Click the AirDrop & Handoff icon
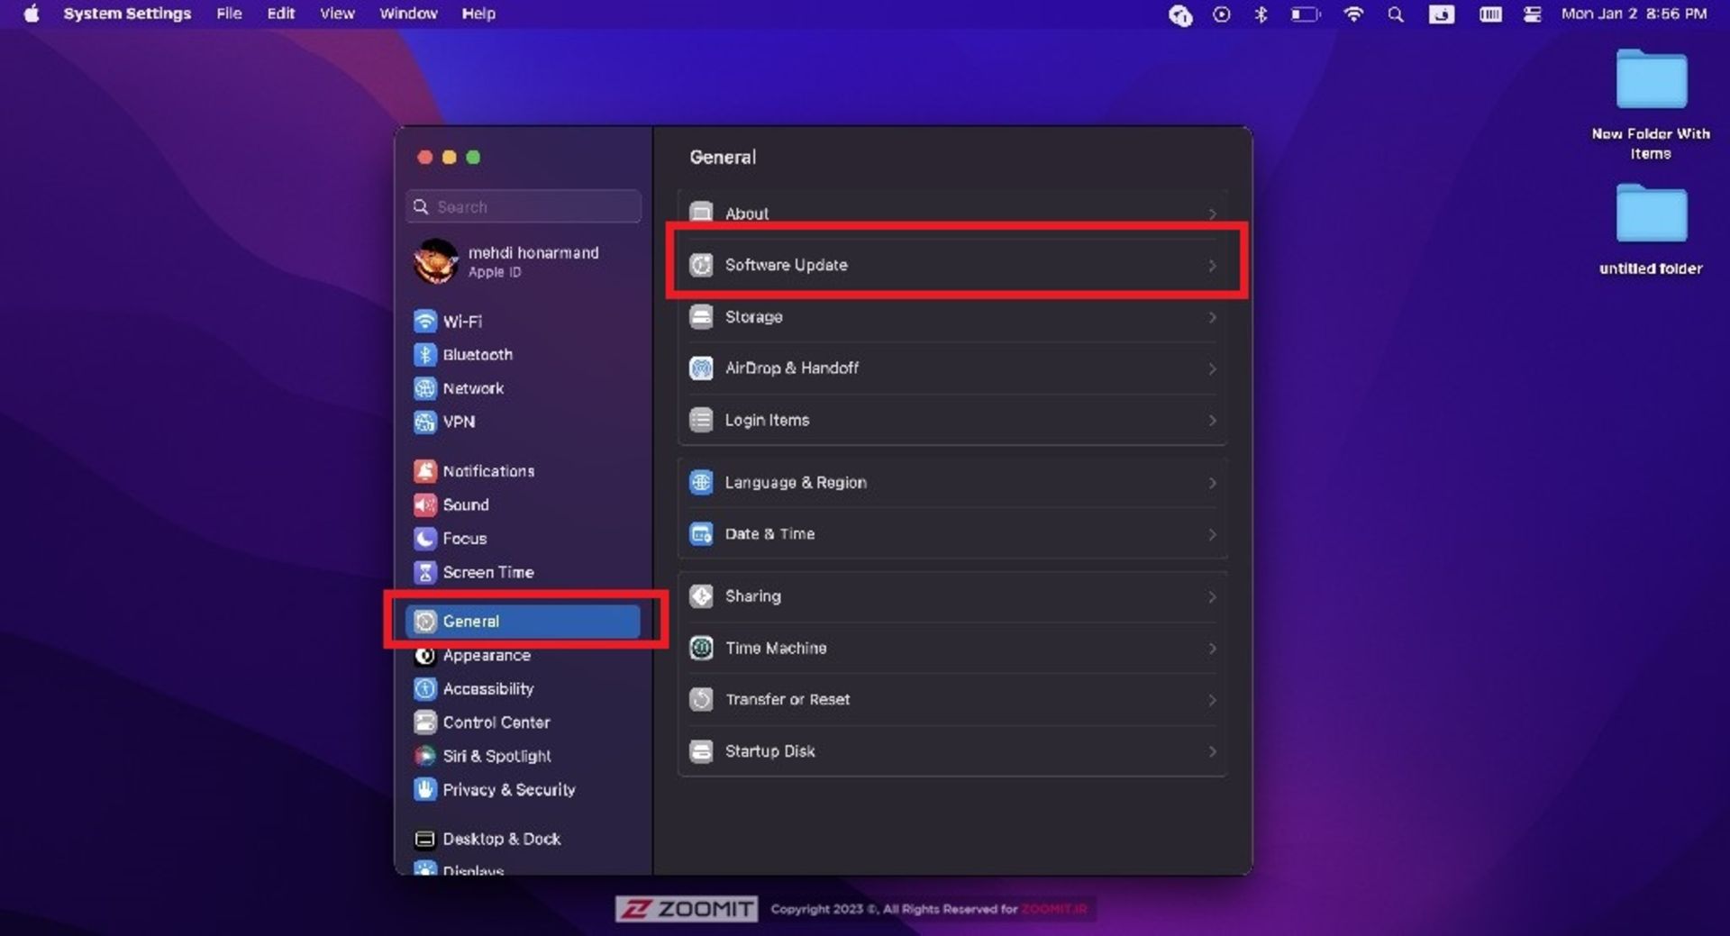This screenshot has height=936, width=1730. (x=701, y=368)
